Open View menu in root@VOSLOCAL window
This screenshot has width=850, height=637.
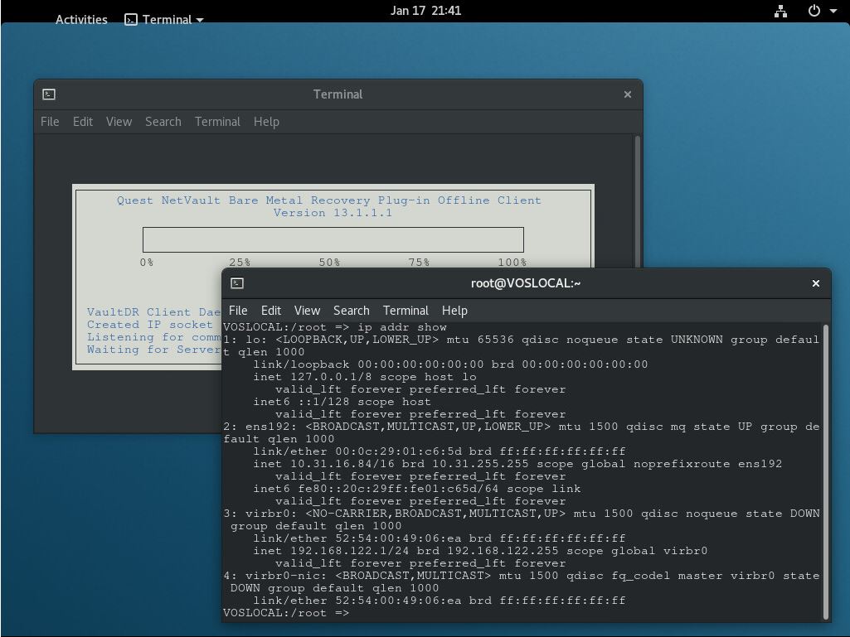[307, 311]
